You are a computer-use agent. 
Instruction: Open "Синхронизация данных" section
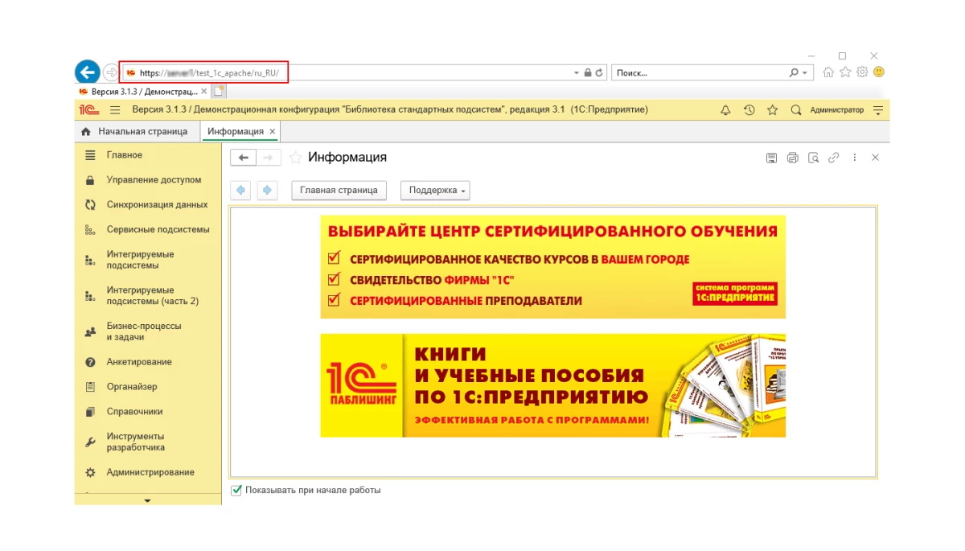point(148,204)
